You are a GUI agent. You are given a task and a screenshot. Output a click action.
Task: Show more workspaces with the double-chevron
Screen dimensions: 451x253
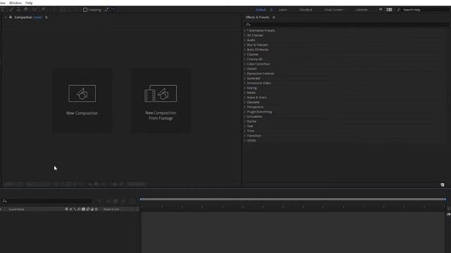[x=381, y=9]
